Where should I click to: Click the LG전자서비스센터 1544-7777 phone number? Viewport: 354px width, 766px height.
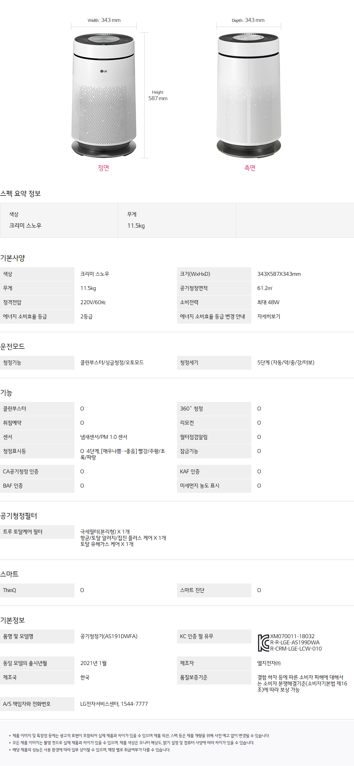click(114, 704)
